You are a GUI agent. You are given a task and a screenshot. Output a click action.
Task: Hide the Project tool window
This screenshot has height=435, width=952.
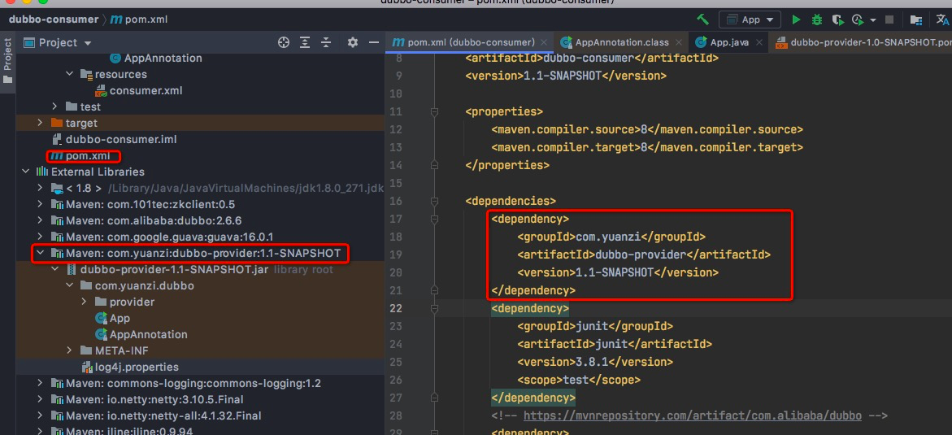click(x=374, y=42)
